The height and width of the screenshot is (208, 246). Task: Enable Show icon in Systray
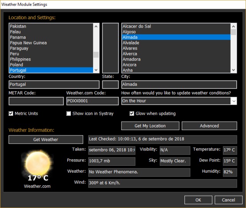click(69, 114)
